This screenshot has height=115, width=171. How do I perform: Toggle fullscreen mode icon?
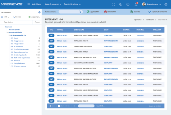coord(114,4)
